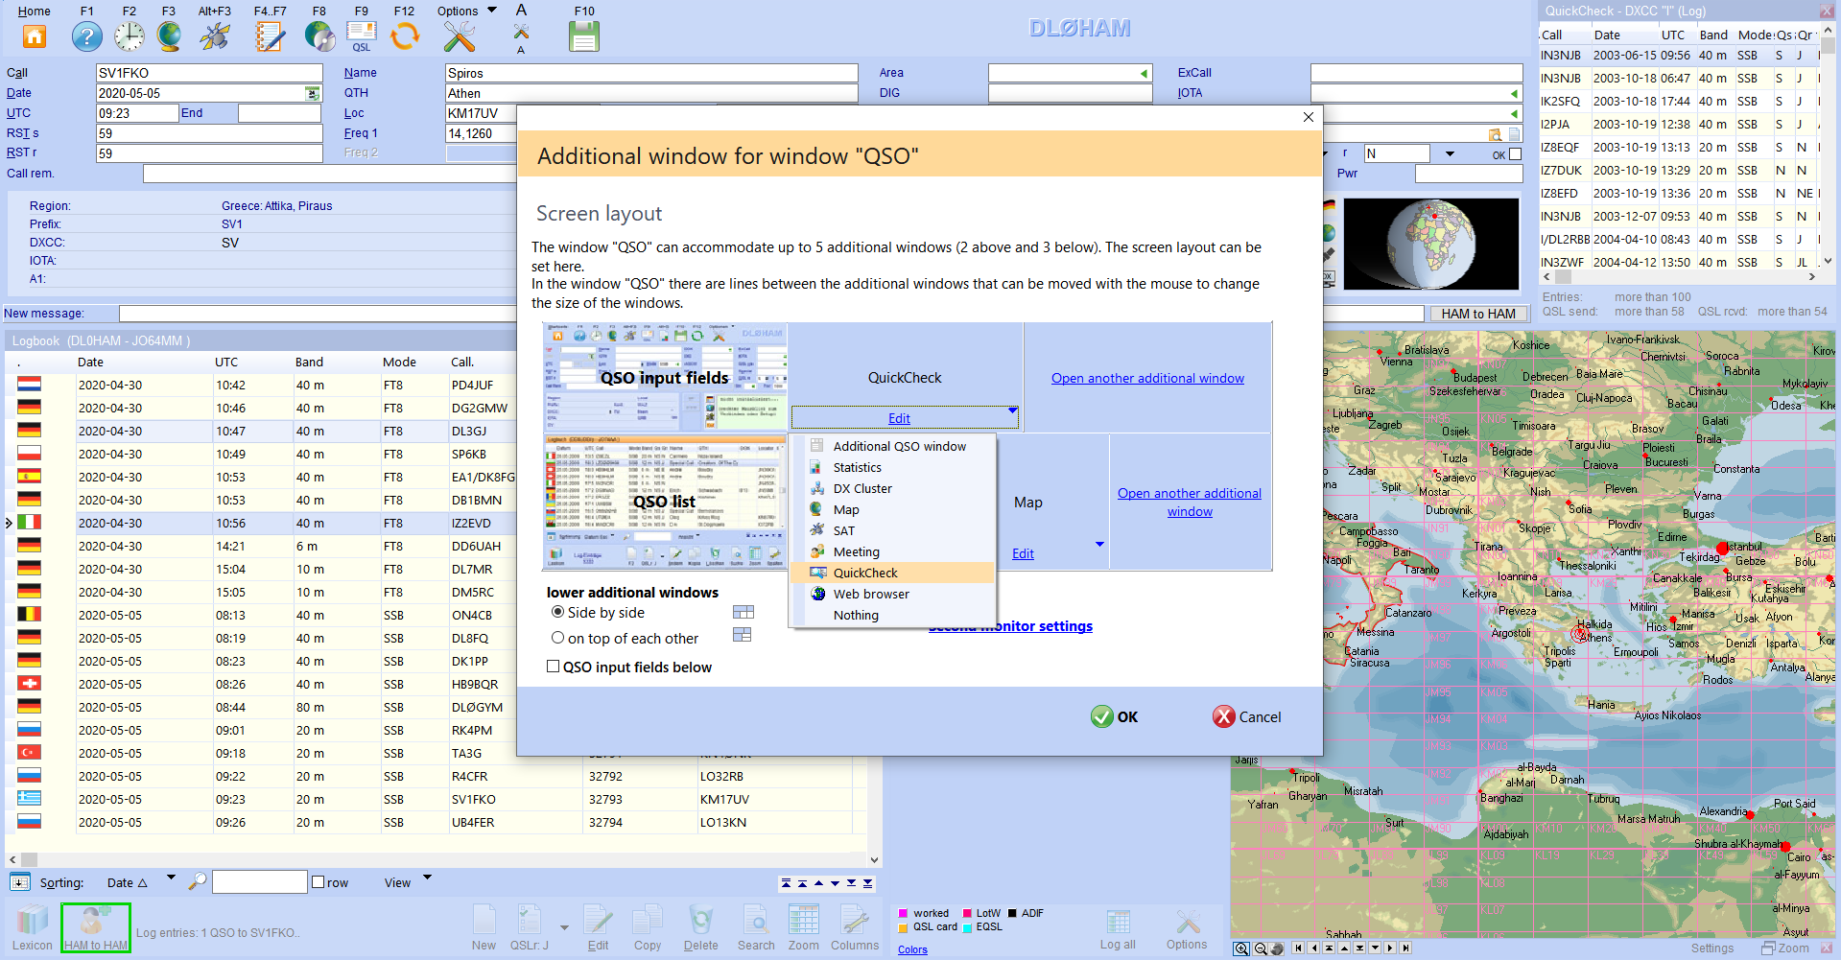This screenshot has width=1841, height=960.
Task: Open the View dropdown arrow
Action: (x=427, y=877)
